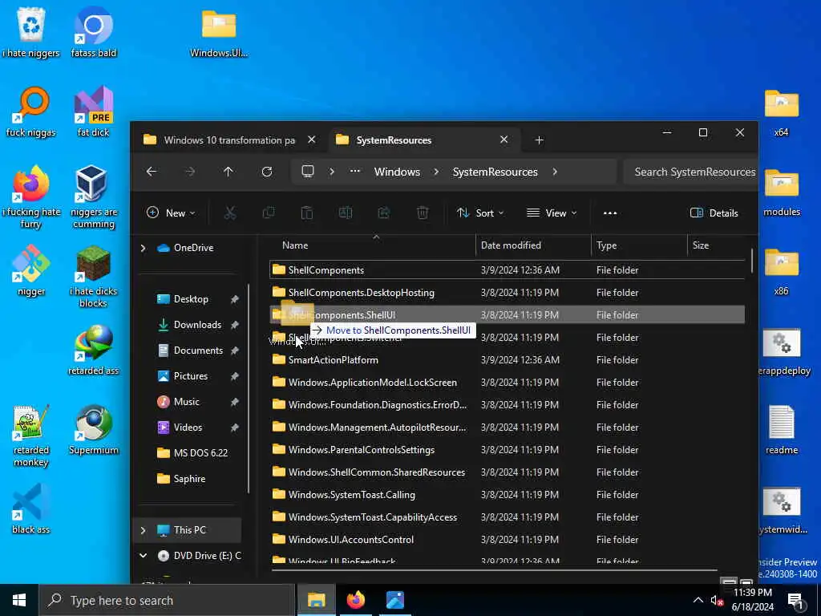
Task: Open Desktop in the navigation pane
Action: coord(191,299)
